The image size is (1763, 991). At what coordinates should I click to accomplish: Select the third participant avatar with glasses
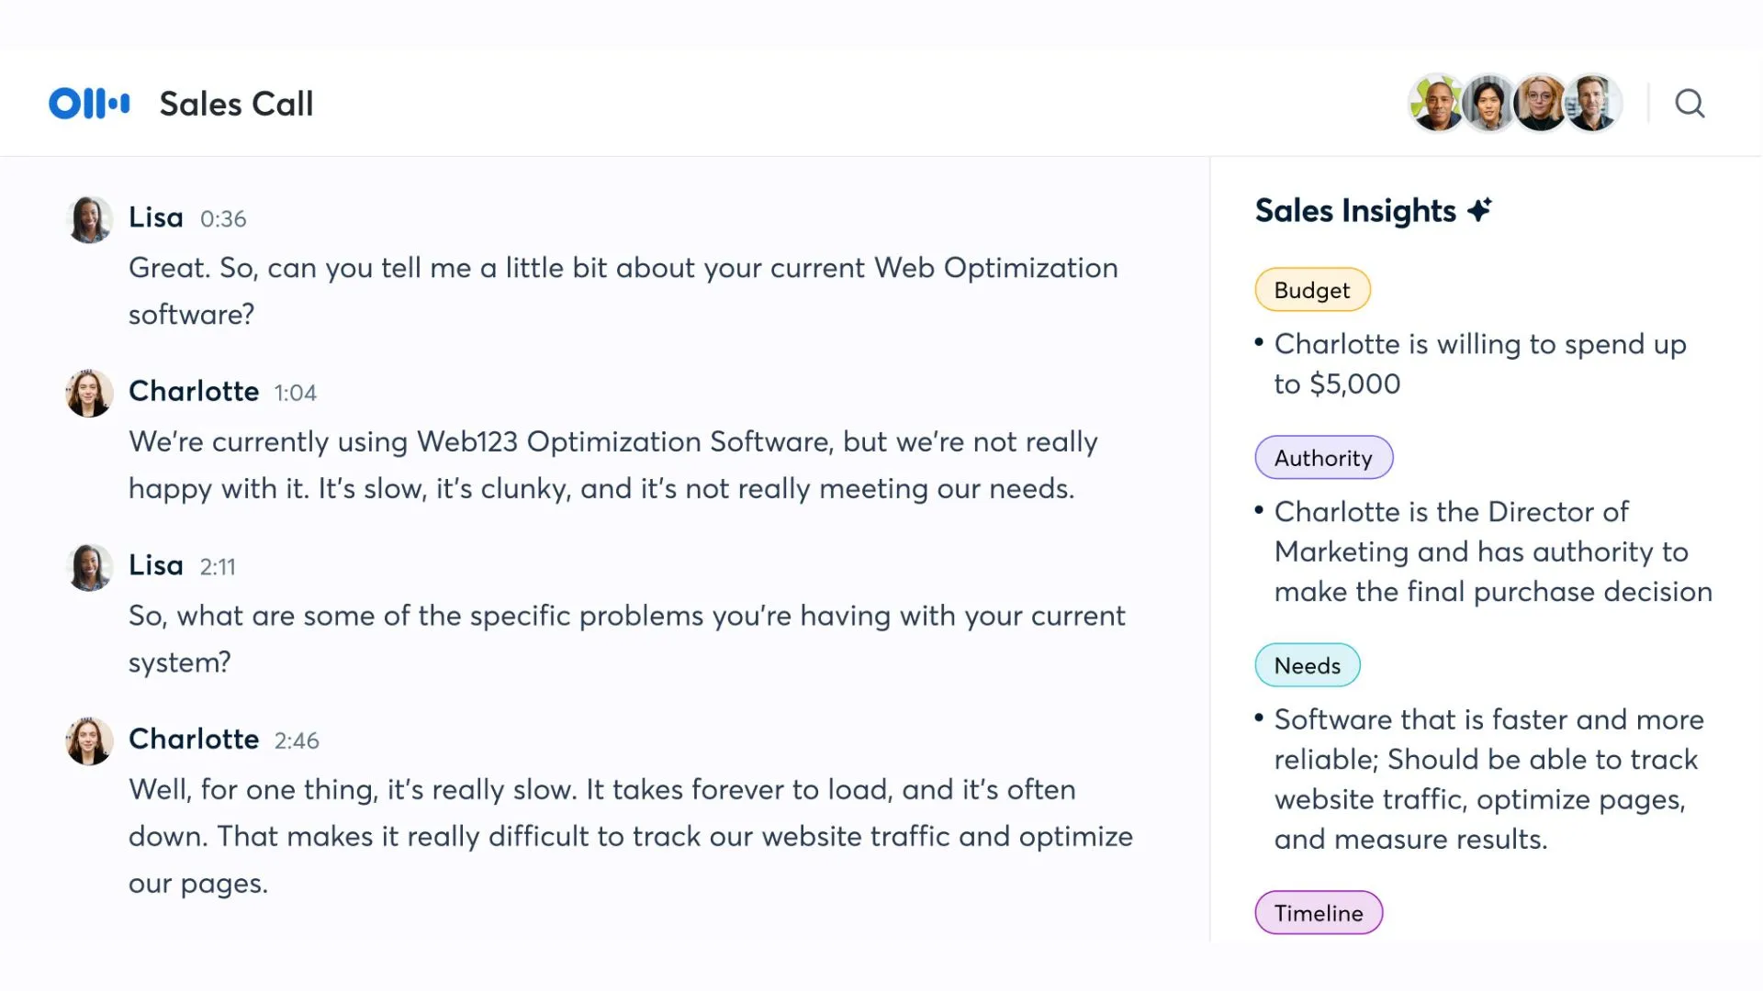point(1540,104)
